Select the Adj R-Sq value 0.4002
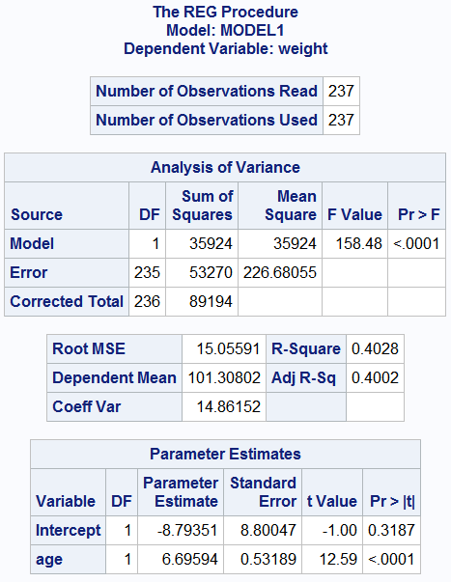 375,377
